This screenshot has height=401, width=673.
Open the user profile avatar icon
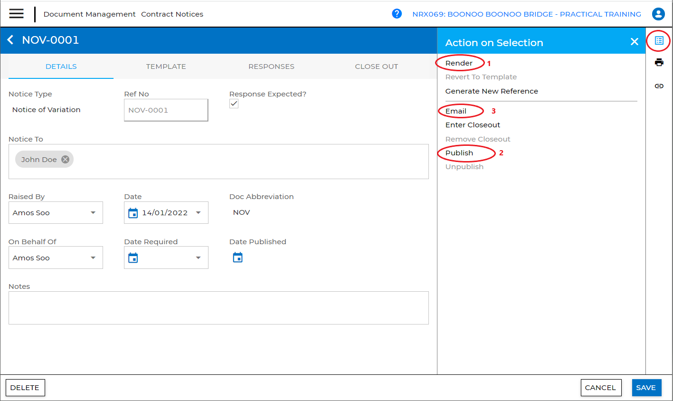[x=658, y=14]
